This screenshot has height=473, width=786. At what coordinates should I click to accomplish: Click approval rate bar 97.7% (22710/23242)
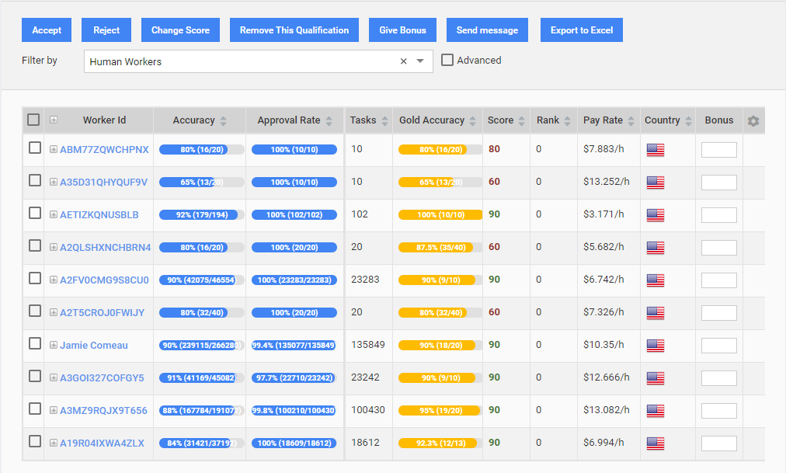294,377
